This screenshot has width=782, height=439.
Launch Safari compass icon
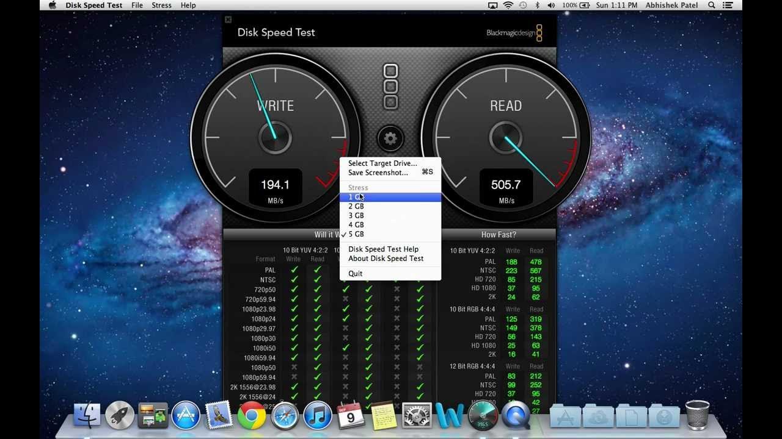click(285, 415)
